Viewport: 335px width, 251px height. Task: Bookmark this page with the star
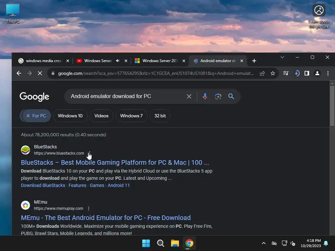[x=273, y=73]
